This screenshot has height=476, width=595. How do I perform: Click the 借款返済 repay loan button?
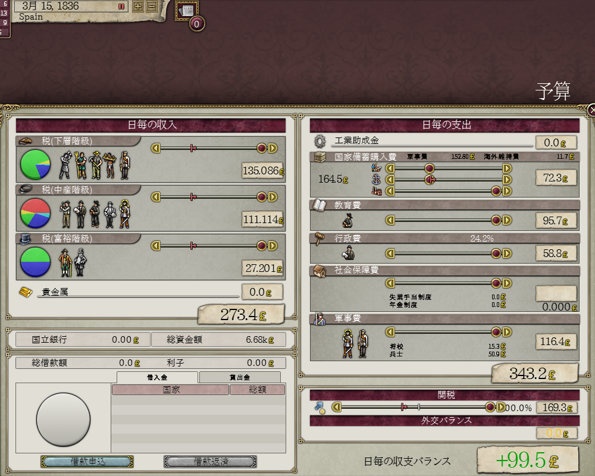pyautogui.click(x=210, y=462)
